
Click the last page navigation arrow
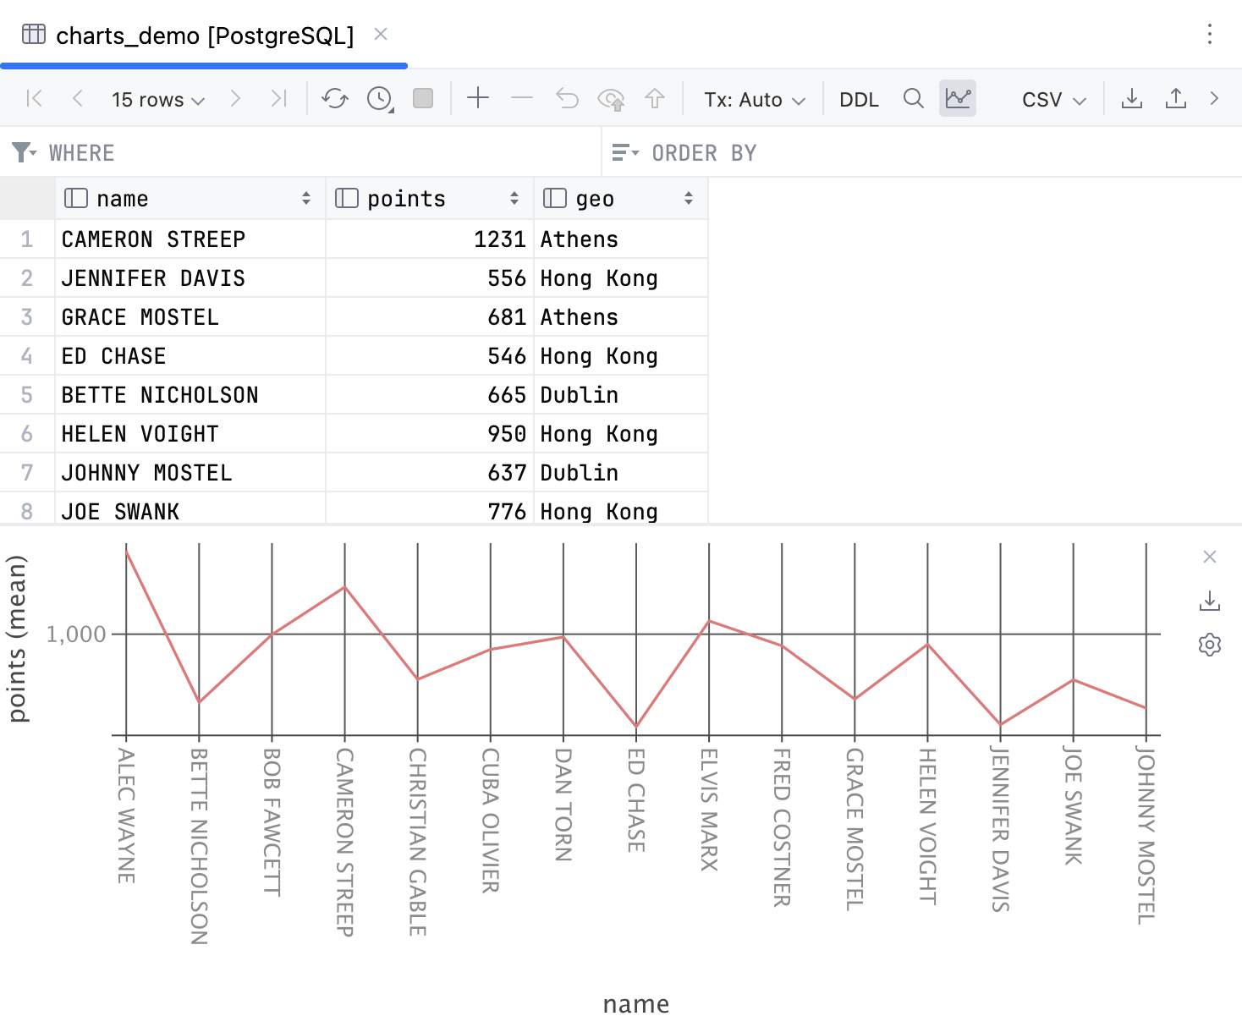point(279,98)
